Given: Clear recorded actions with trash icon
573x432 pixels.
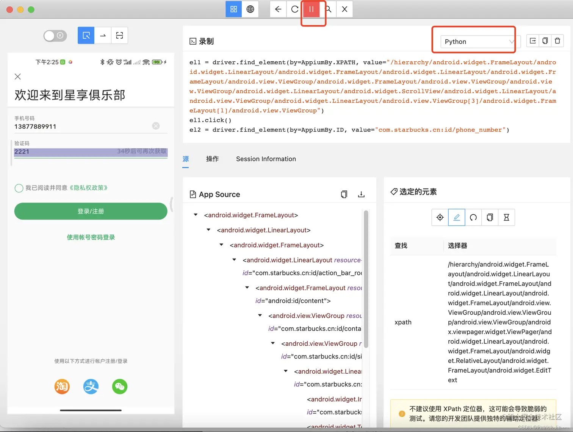Looking at the screenshot, I should (557, 41).
